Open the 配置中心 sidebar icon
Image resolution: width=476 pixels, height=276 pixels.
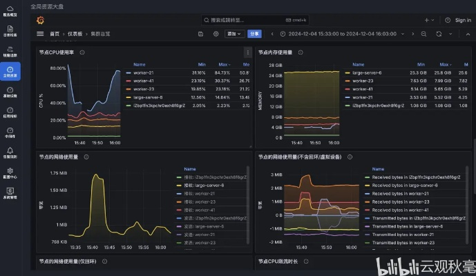[x=10, y=174]
